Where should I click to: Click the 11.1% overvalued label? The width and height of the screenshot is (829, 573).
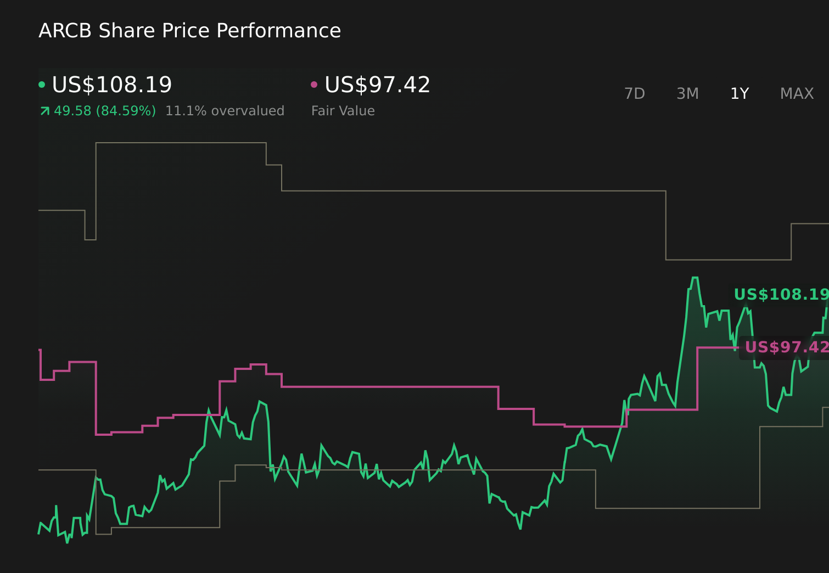pos(225,111)
